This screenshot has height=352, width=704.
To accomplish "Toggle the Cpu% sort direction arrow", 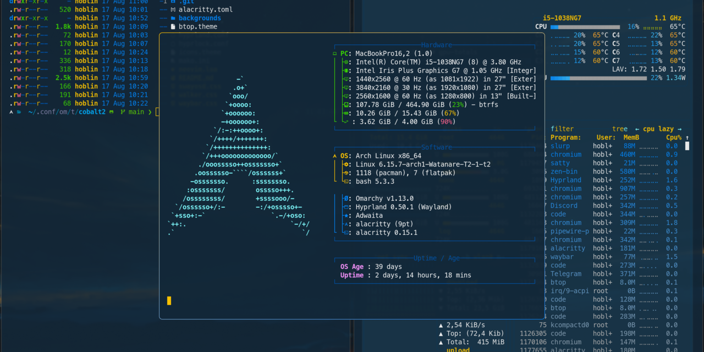I will 687,137.
